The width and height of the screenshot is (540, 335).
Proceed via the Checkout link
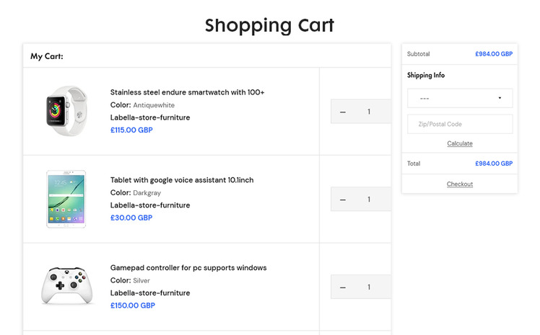[x=460, y=184]
